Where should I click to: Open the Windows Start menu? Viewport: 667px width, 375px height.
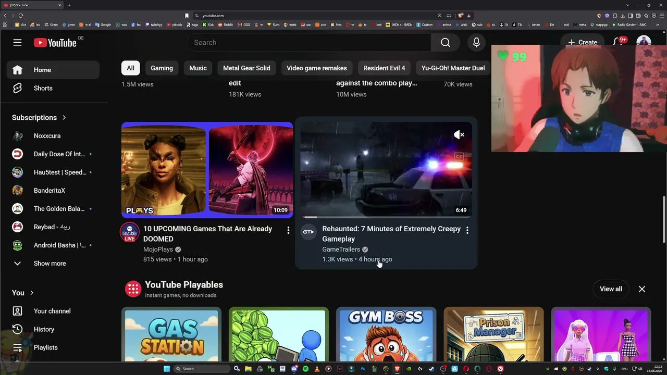coord(167,369)
